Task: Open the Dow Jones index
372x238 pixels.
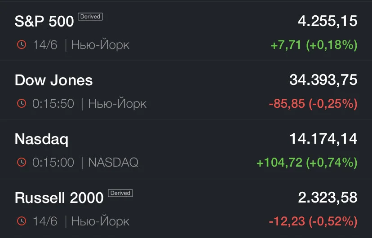Action: click(x=186, y=90)
